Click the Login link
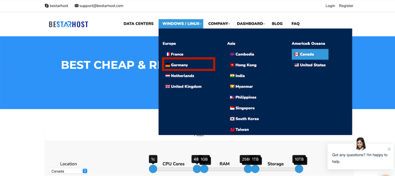 330,6
